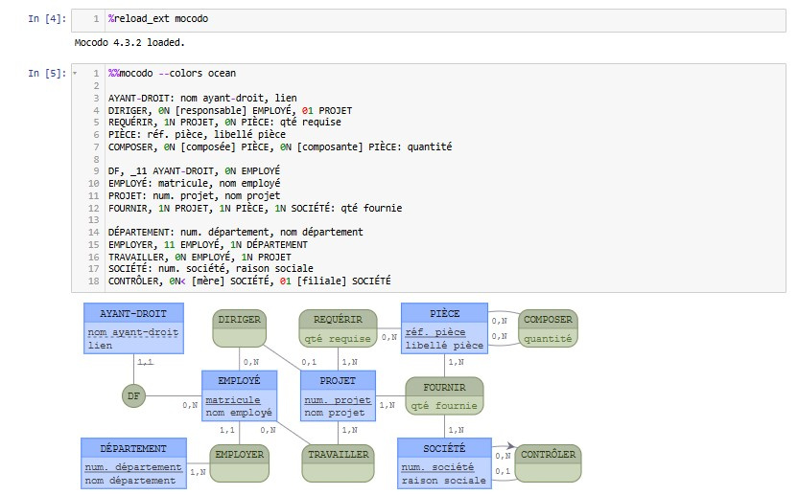Click the AYANT-DROIT entity title in the diagram
This screenshot has height=495, width=798.
pyautogui.click(x=133, y=314)
